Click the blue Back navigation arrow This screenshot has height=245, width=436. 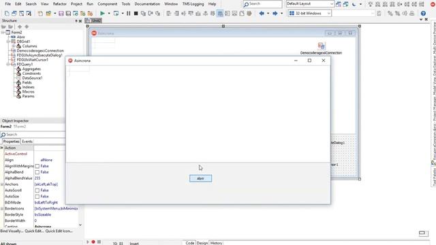(262, 14)
